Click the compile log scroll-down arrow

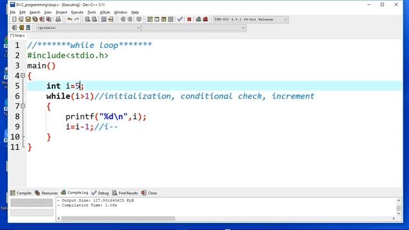coord(399,213)
